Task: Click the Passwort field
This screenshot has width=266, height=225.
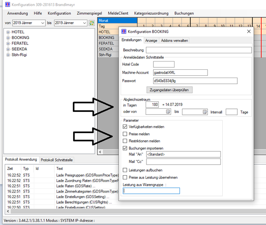Action: click(195, 81)
